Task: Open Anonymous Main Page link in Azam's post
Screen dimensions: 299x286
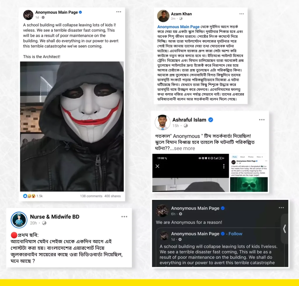Action: click(178, 27)
